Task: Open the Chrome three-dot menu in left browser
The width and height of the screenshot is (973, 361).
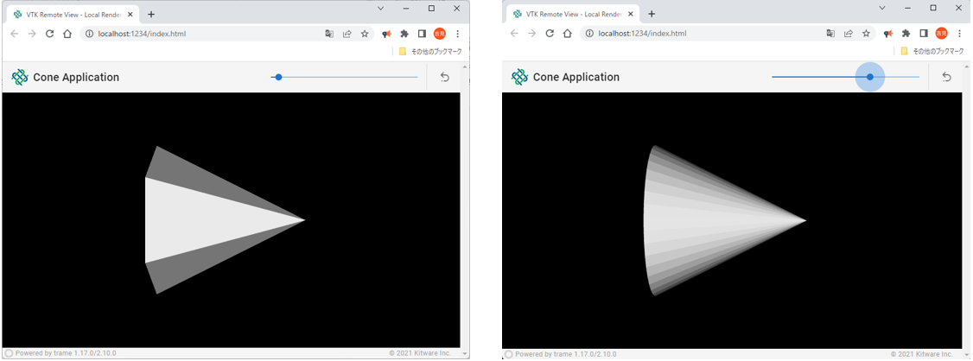Action: (x=457, y=34)
